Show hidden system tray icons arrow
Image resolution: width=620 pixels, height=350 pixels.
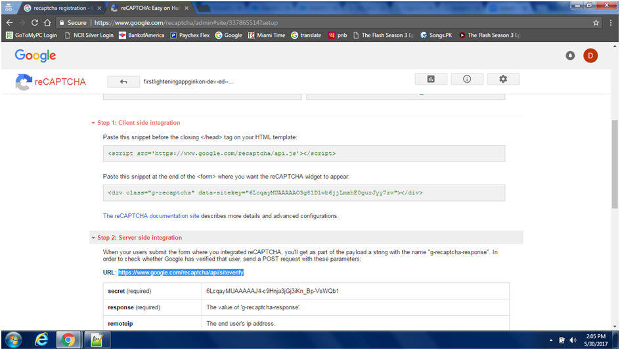[x=550, y=340]
